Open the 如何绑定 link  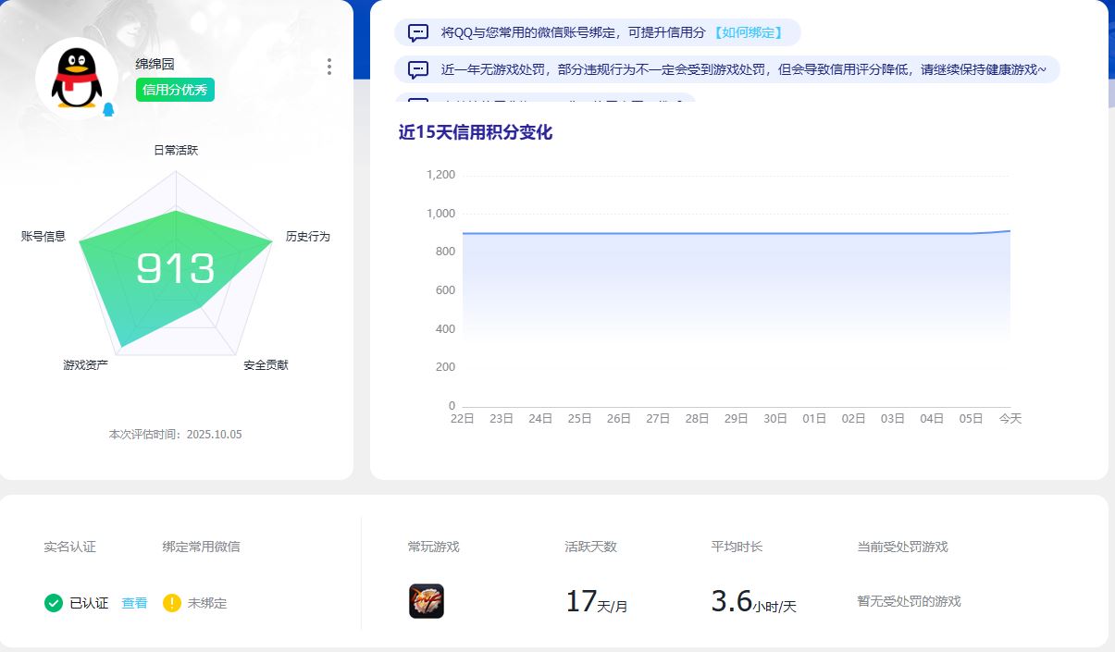pos(748,32)
